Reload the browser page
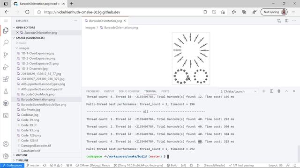This screenshot has width=300, height=168. click(x=27, y=12)
